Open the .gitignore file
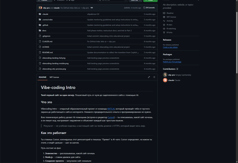238x163 pixels. pyautogui.click(x=46, y=36)
